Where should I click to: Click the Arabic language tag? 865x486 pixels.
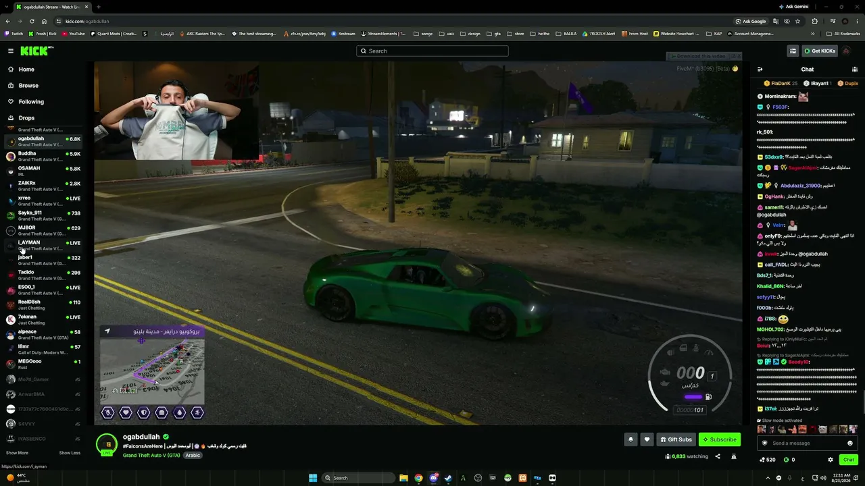193,456
